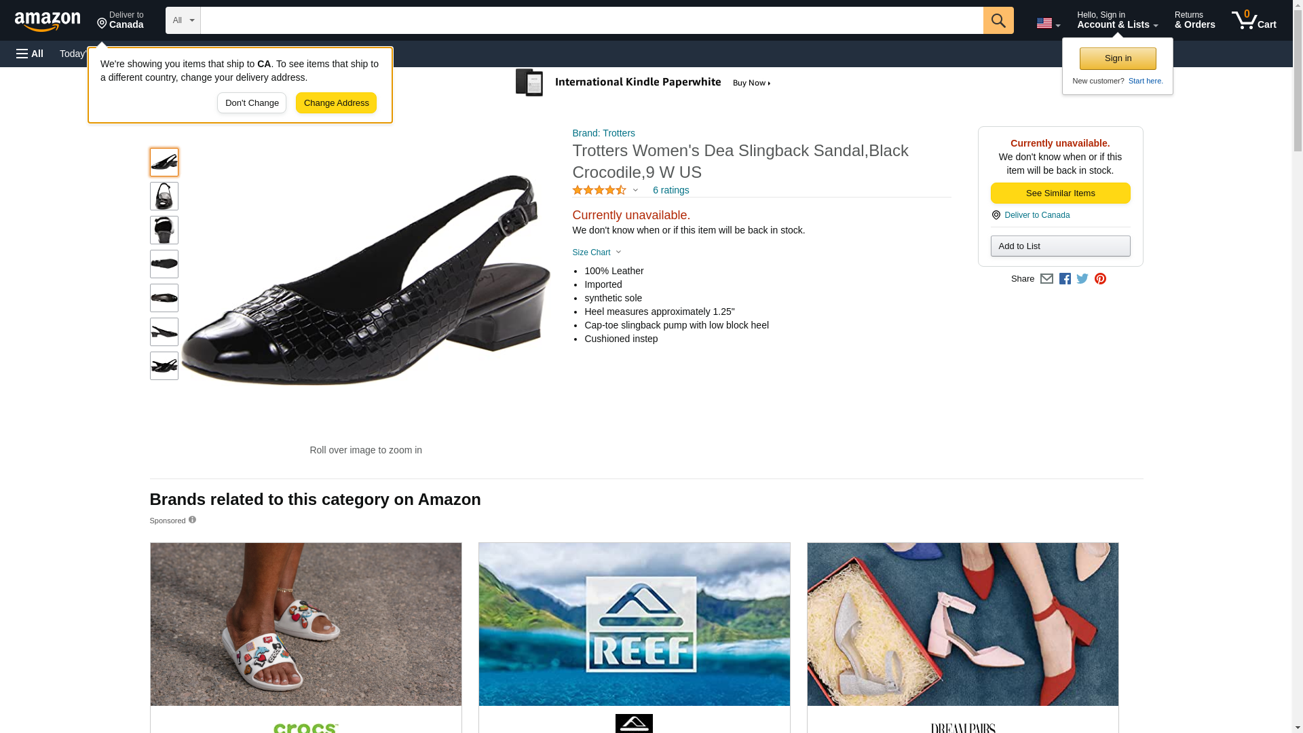The image size is (1303, 733).
Task: Click in the Amazon search field
Action: coord(591,20)
